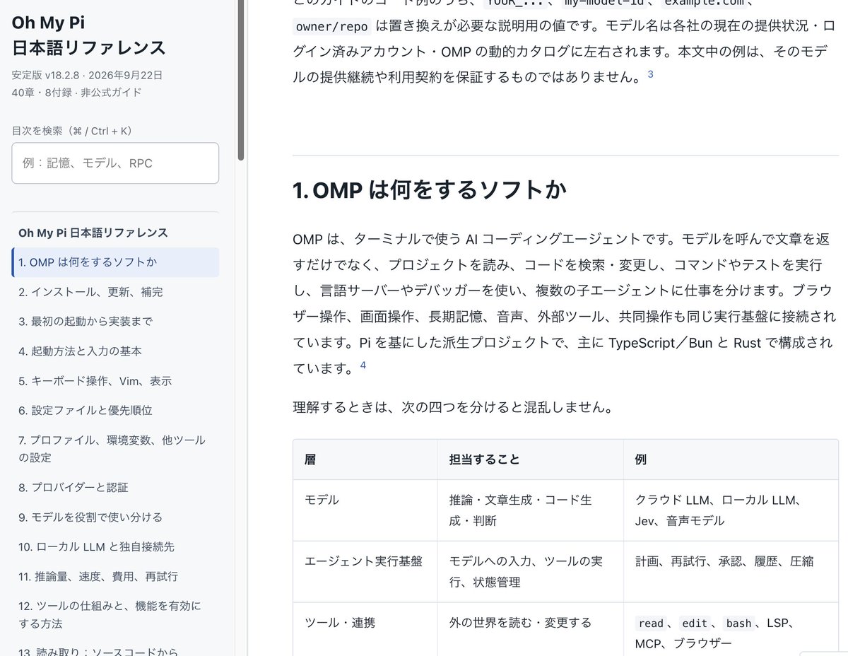Select "1. OMP は何をするソフトか" in sidebar

click(x=115, y=262)
